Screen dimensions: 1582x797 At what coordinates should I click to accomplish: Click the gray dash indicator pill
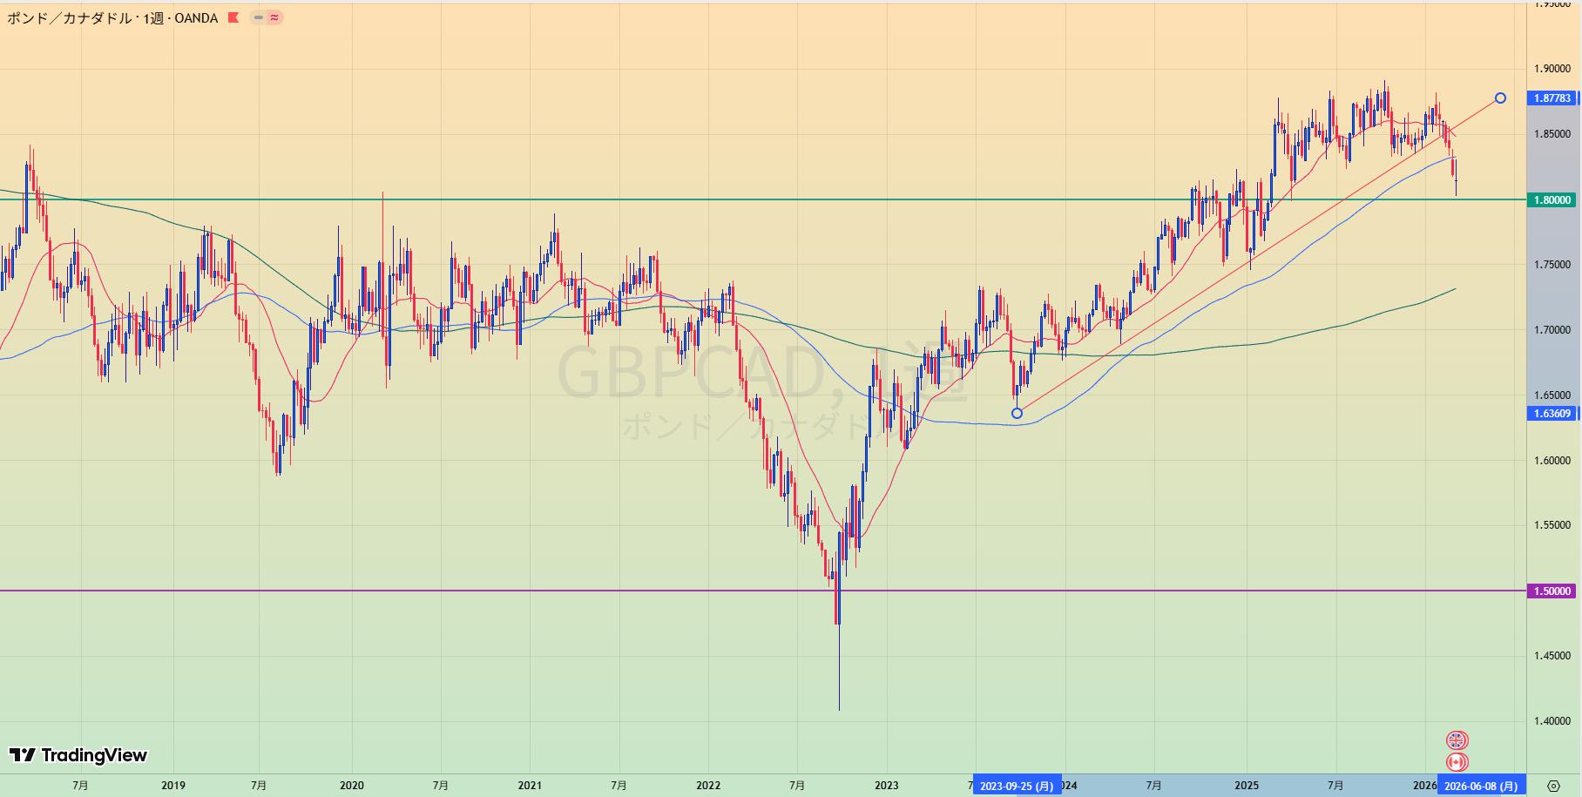pyautogui.click(x=259, y=17)
